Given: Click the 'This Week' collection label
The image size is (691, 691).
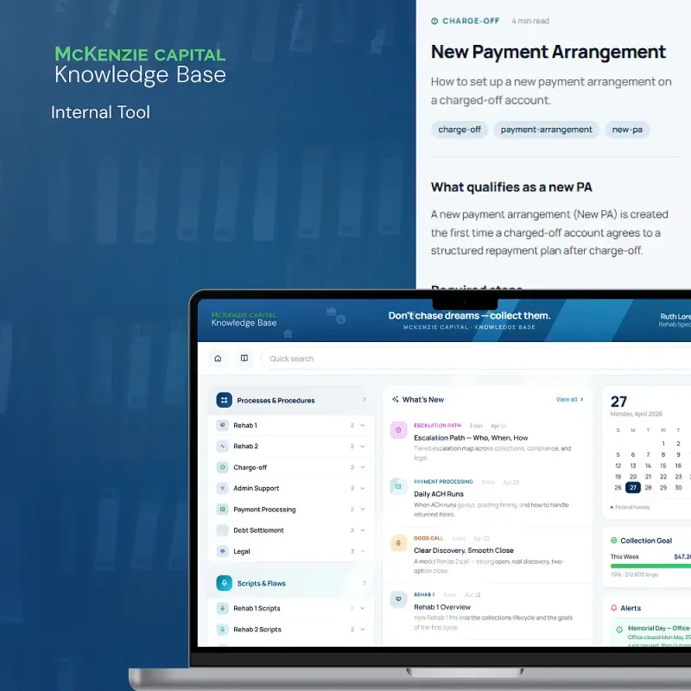Looking at the screenshot, I should (624, 556).
